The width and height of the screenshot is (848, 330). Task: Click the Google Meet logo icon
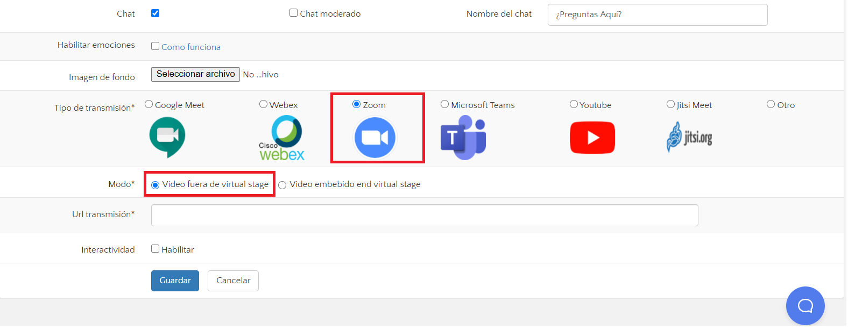click(x=167, y=138)
